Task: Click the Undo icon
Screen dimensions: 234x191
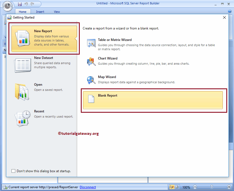Action: (26, 4)
